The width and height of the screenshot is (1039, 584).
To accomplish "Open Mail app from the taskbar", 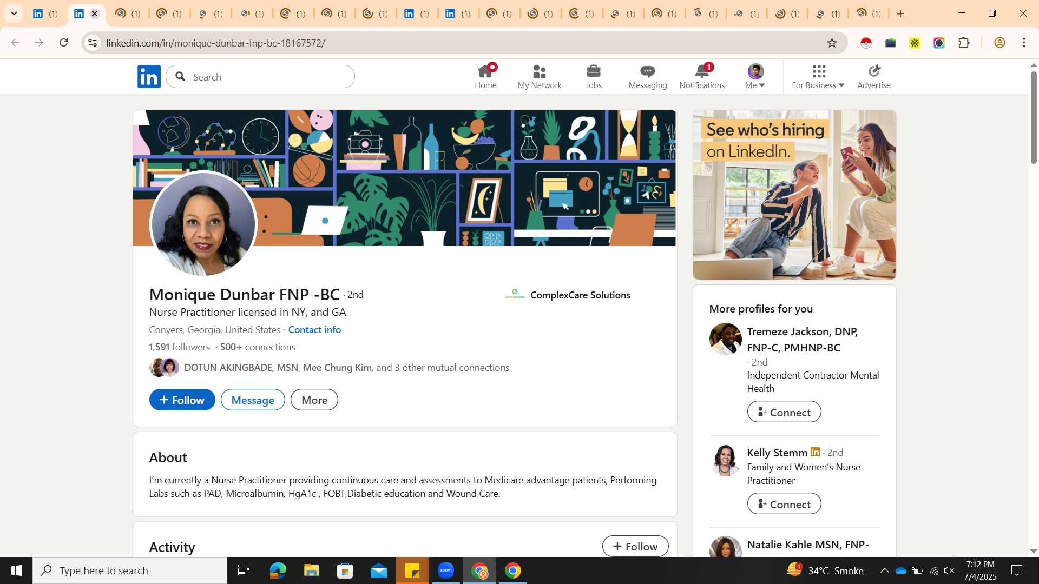I will coord(379,570).
